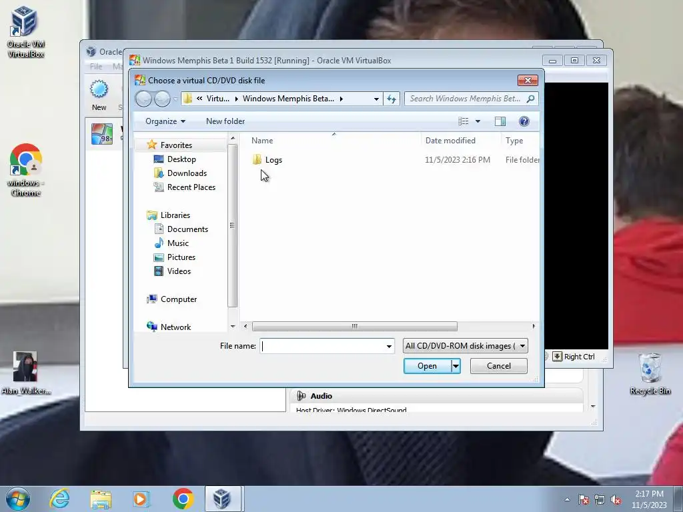Screen dimensions: 683x512
Task: Change view using the views icon
Action: click(463, 121)
